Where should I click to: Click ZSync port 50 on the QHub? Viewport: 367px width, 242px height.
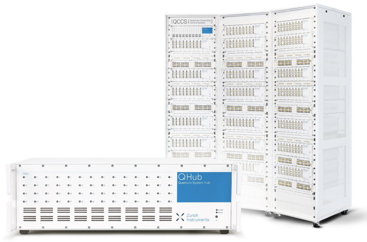(x=102, y=202)
